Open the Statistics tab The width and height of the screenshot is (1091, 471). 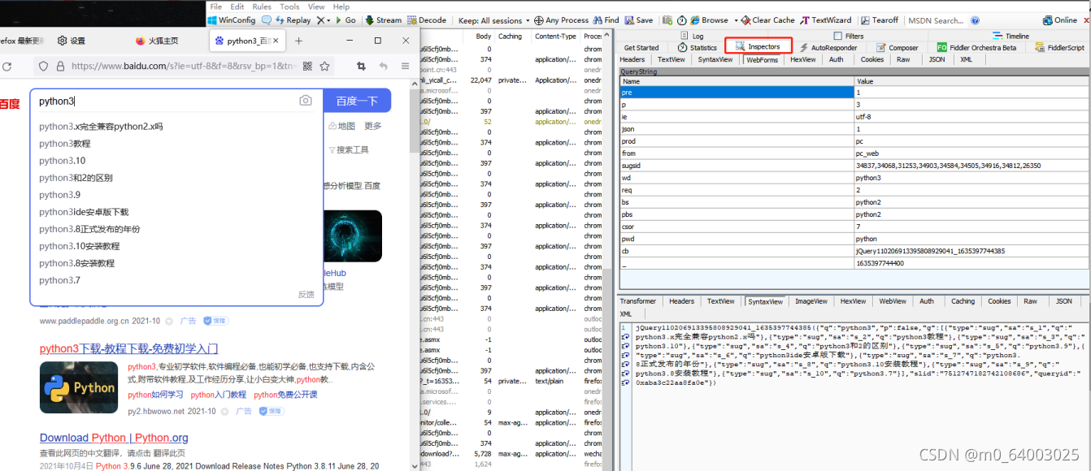698,48
